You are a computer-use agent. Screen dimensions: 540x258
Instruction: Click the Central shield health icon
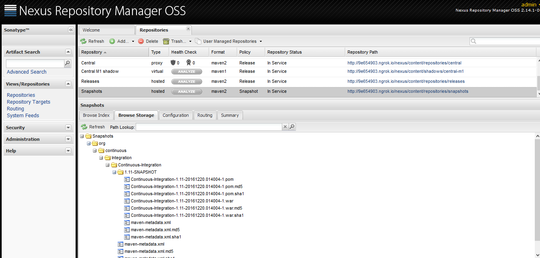pyautogui.click(x=173, y=63)
